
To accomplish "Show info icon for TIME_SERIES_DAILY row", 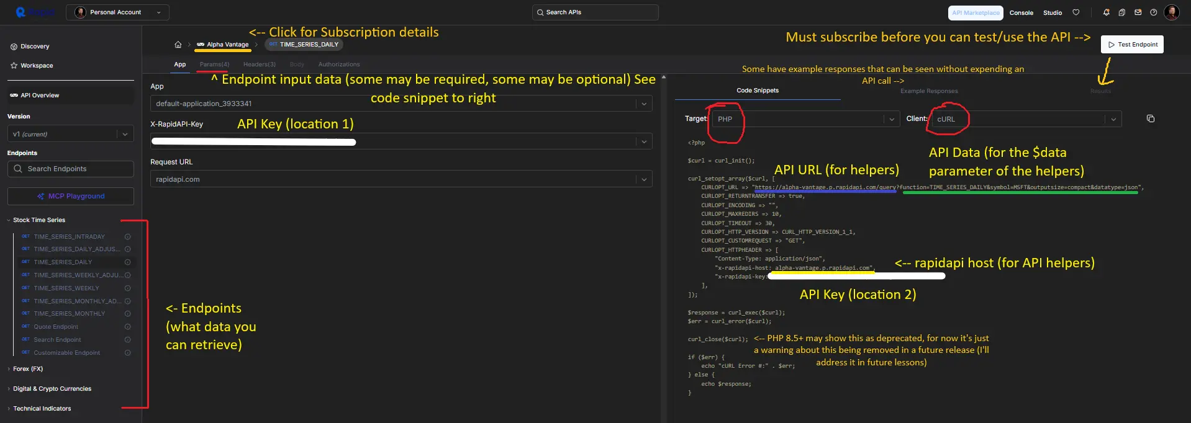I will pyautogui.click(x=127, y=262).
